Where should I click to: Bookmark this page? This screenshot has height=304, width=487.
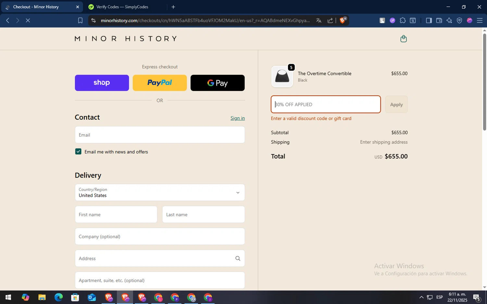(x=80, y=20)
